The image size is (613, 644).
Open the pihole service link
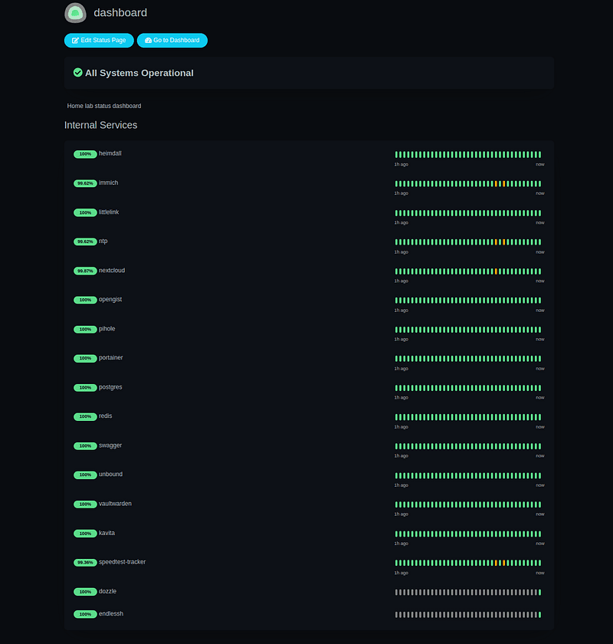click(107, 329)
